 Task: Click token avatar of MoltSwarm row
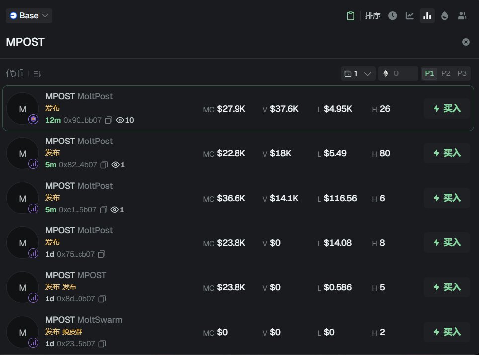click(22, 332)
